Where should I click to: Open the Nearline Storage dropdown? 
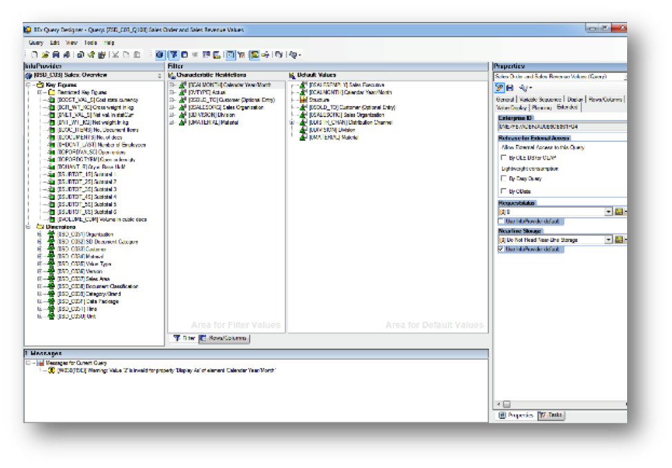pos(608,240)
